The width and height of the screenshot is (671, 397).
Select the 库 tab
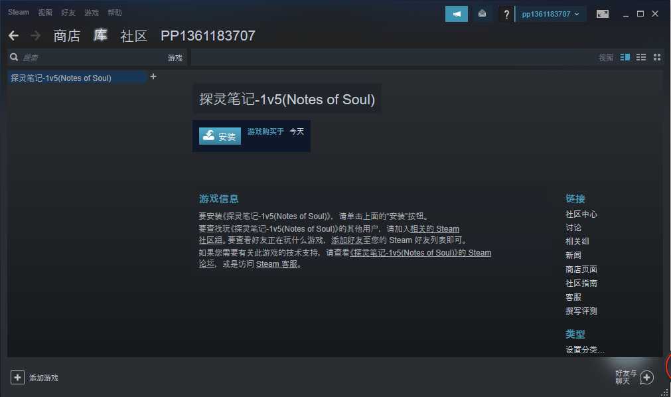[101, 35]
